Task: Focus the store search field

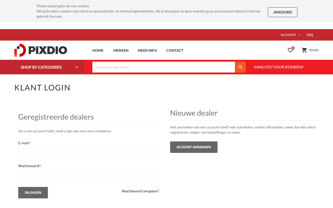Action: tap(164, 67)
